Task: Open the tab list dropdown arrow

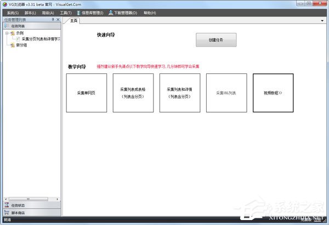Action: [322, 21]
